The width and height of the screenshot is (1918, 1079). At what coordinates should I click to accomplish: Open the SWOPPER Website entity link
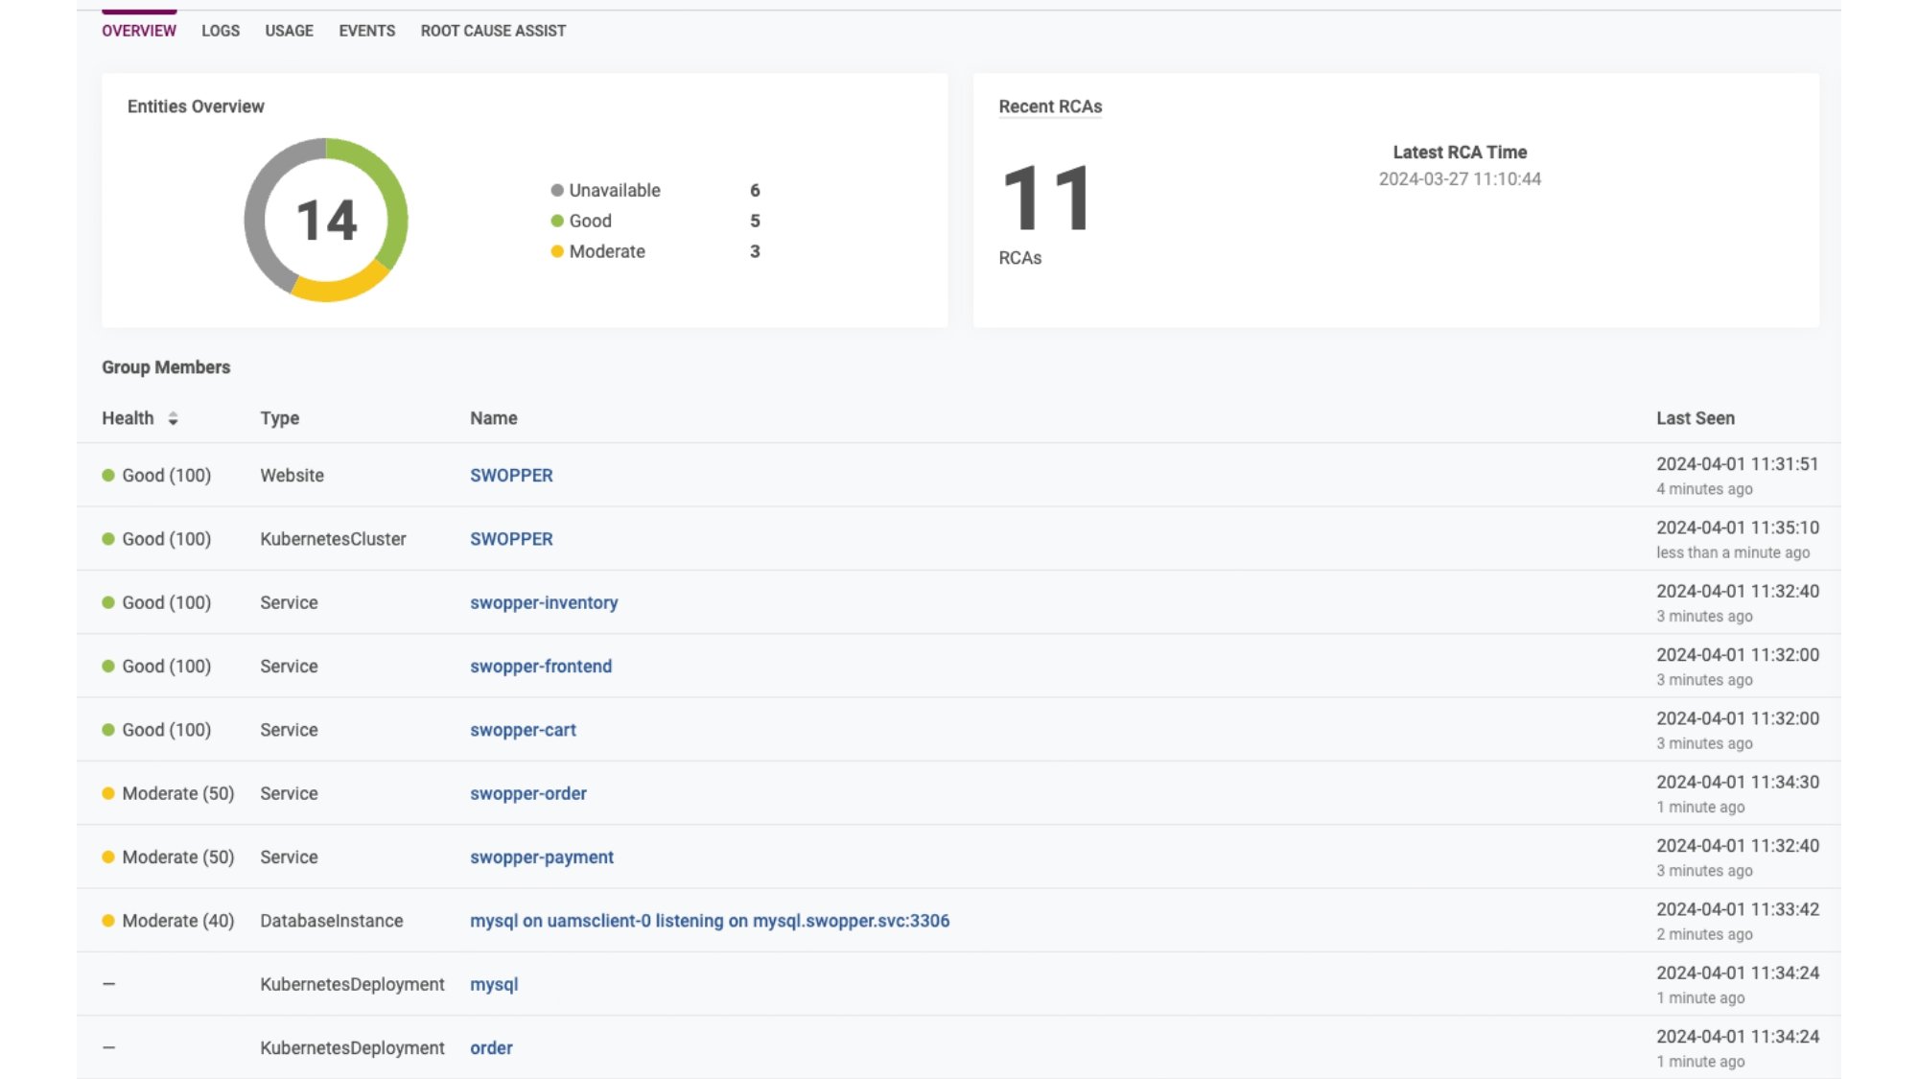point(511,475)
